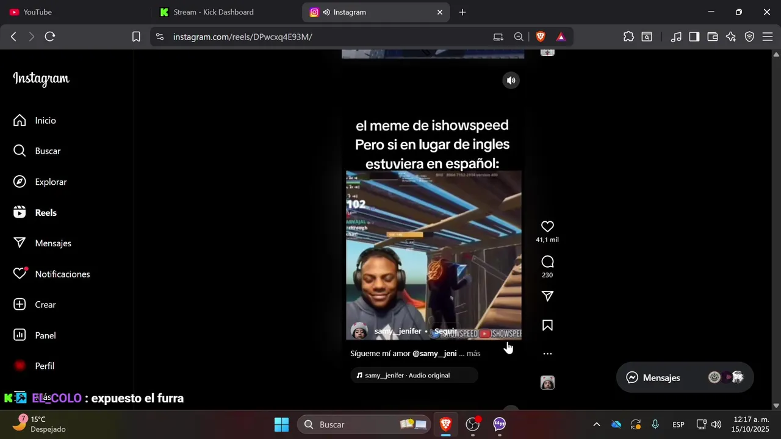Click the paper plane icon beside Mensajes
Screen dimensions: 781x439
click(20, 243)
